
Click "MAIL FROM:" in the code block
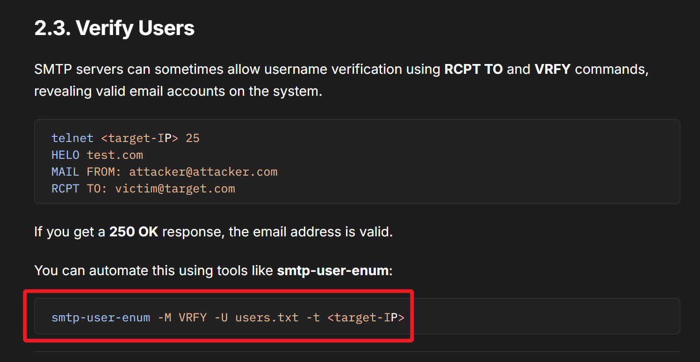point(87,172)
